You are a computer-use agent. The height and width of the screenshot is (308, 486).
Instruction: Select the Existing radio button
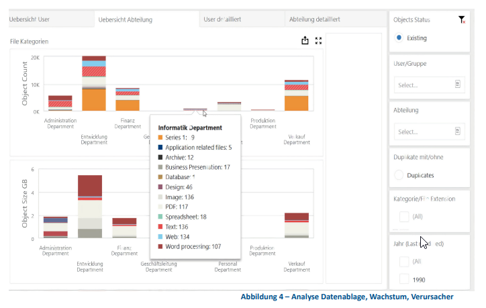coord(399,38)
